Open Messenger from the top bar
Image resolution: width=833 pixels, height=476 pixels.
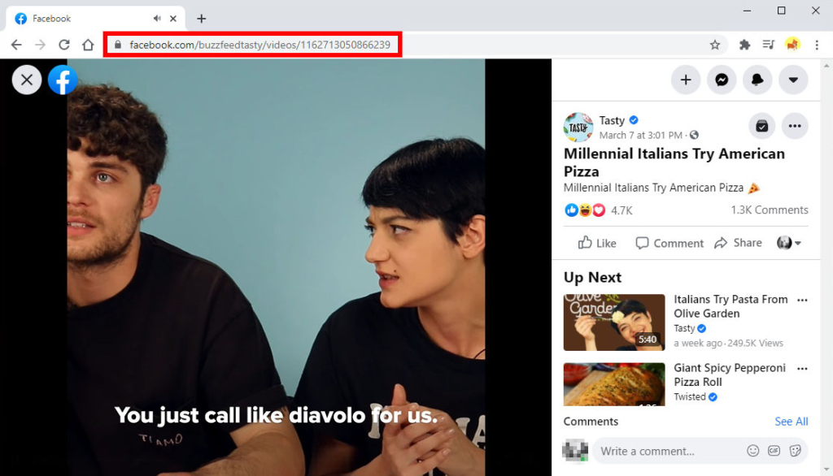click(722, 80)
